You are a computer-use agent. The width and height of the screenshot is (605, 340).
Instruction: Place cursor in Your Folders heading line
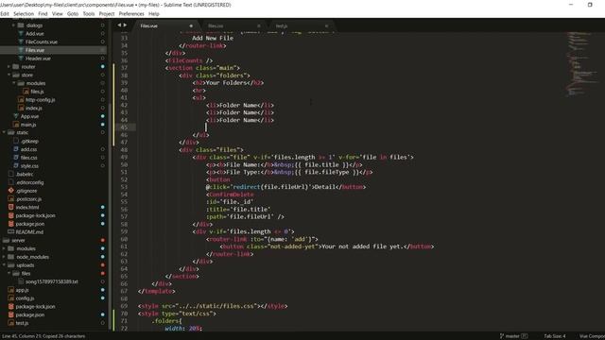point(229,82)
